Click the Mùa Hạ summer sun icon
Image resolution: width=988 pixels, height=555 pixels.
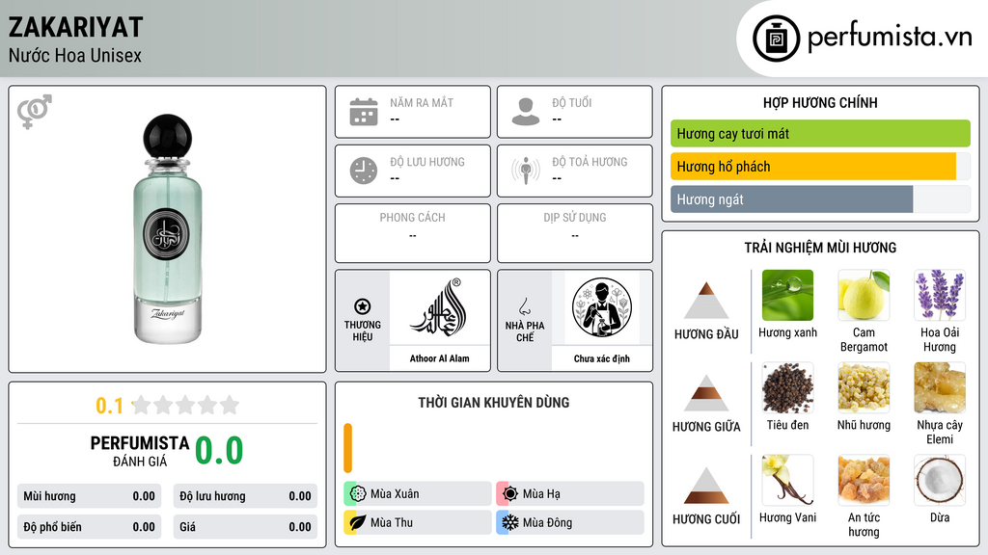pyautogui.click(x=510, y=494)
